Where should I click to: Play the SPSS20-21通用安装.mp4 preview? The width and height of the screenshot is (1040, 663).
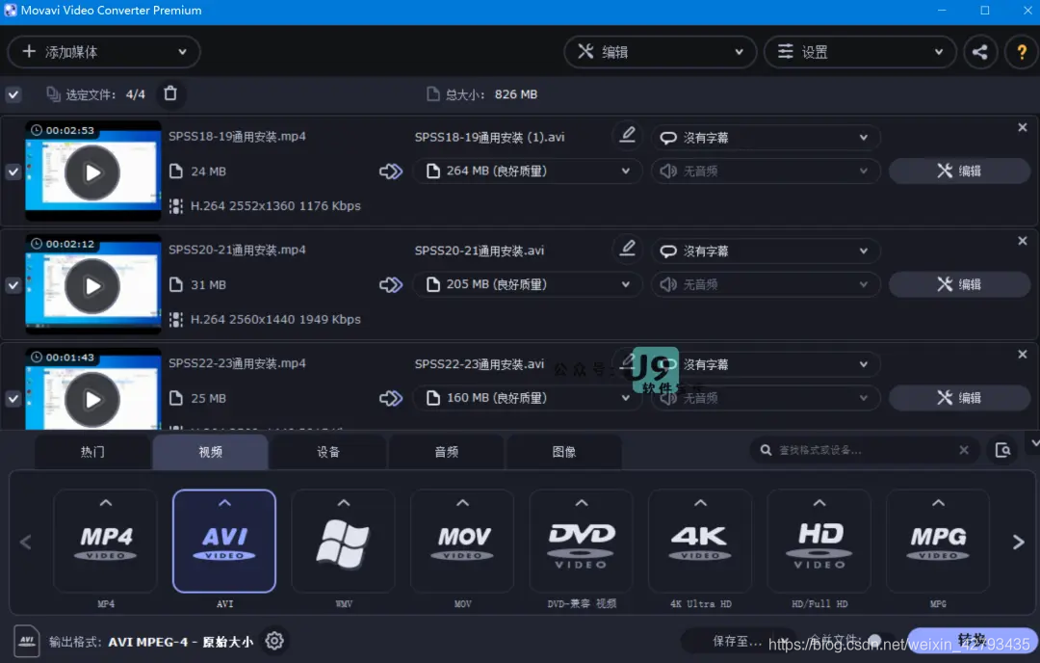pos(92,286)
